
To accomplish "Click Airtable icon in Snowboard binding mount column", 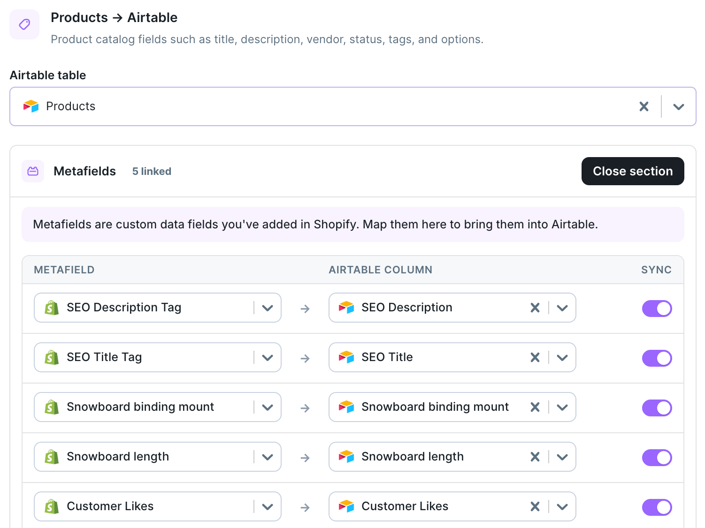I will (346, 407).
